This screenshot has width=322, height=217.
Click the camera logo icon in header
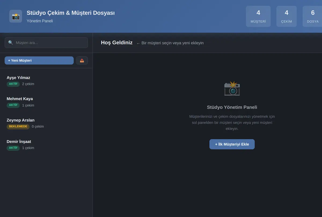(x=16, y=16)
